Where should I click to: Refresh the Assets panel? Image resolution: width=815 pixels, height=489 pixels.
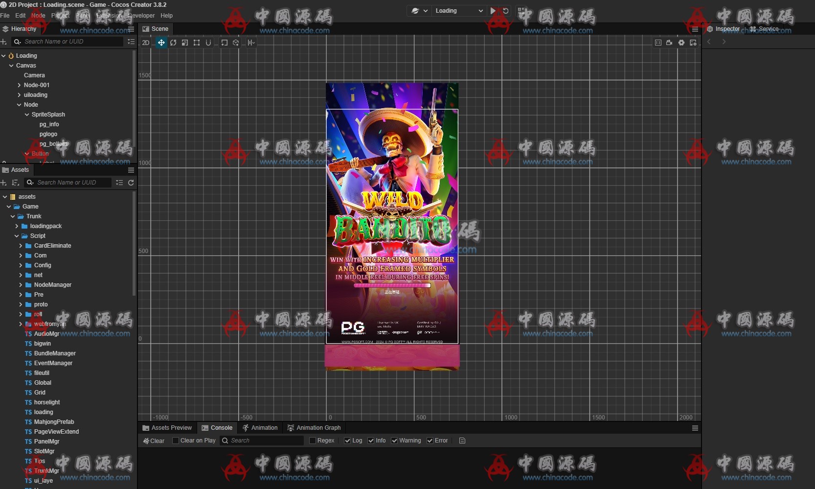[x=131, y=183]
